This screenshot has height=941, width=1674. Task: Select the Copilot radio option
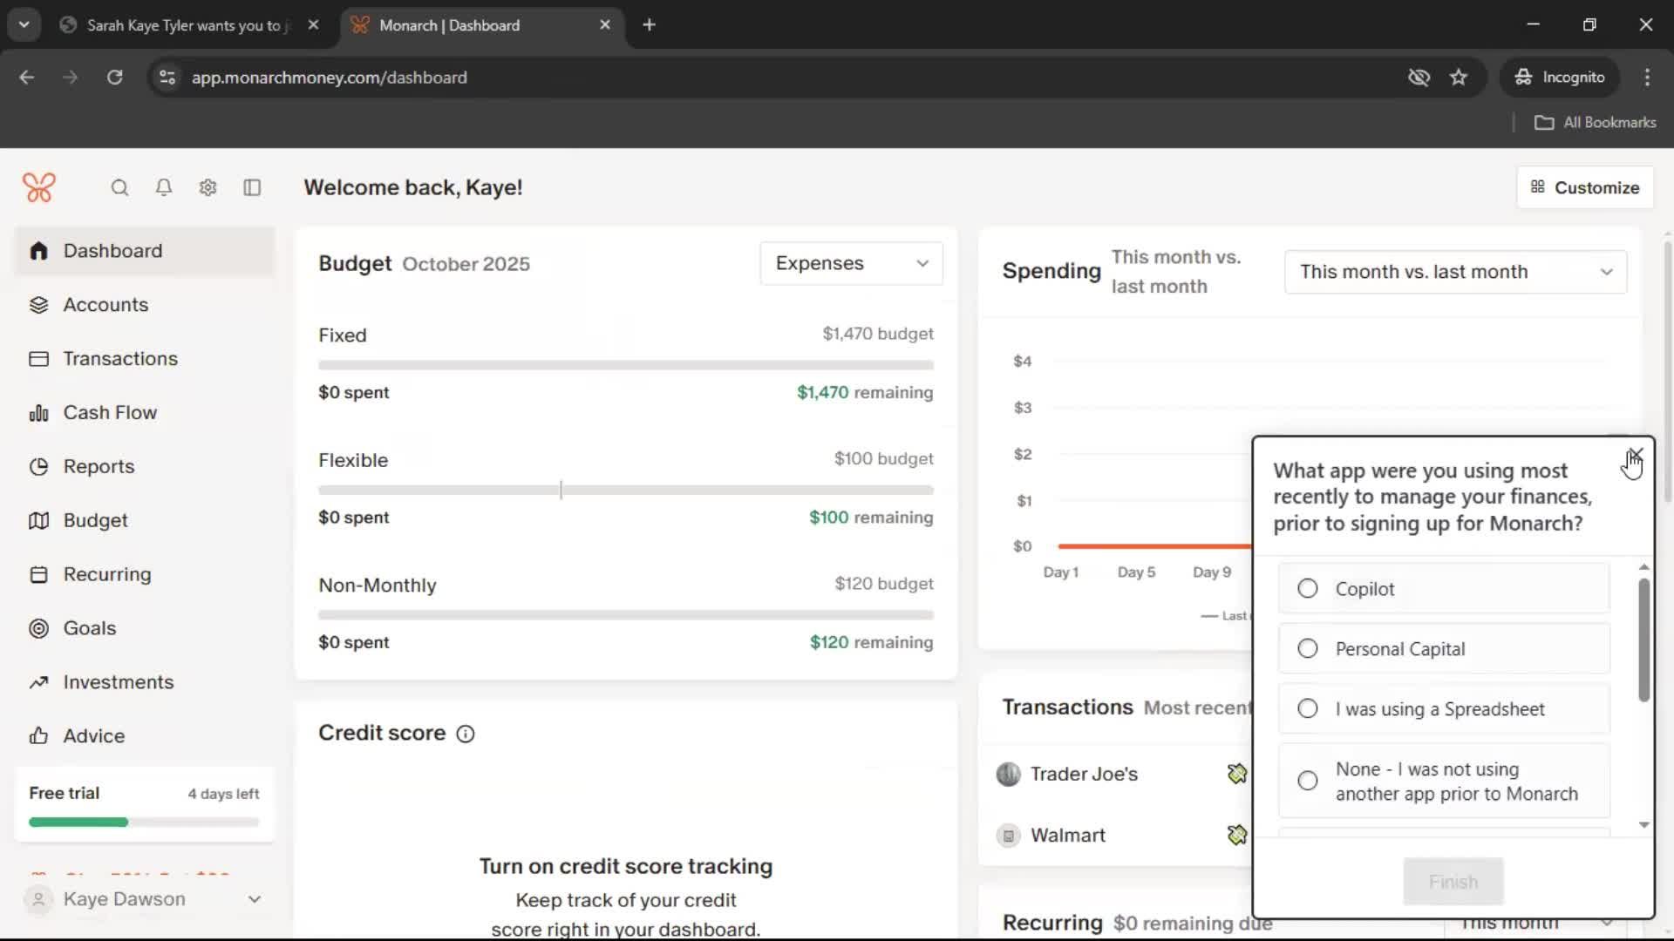[x=1307, y=589]
